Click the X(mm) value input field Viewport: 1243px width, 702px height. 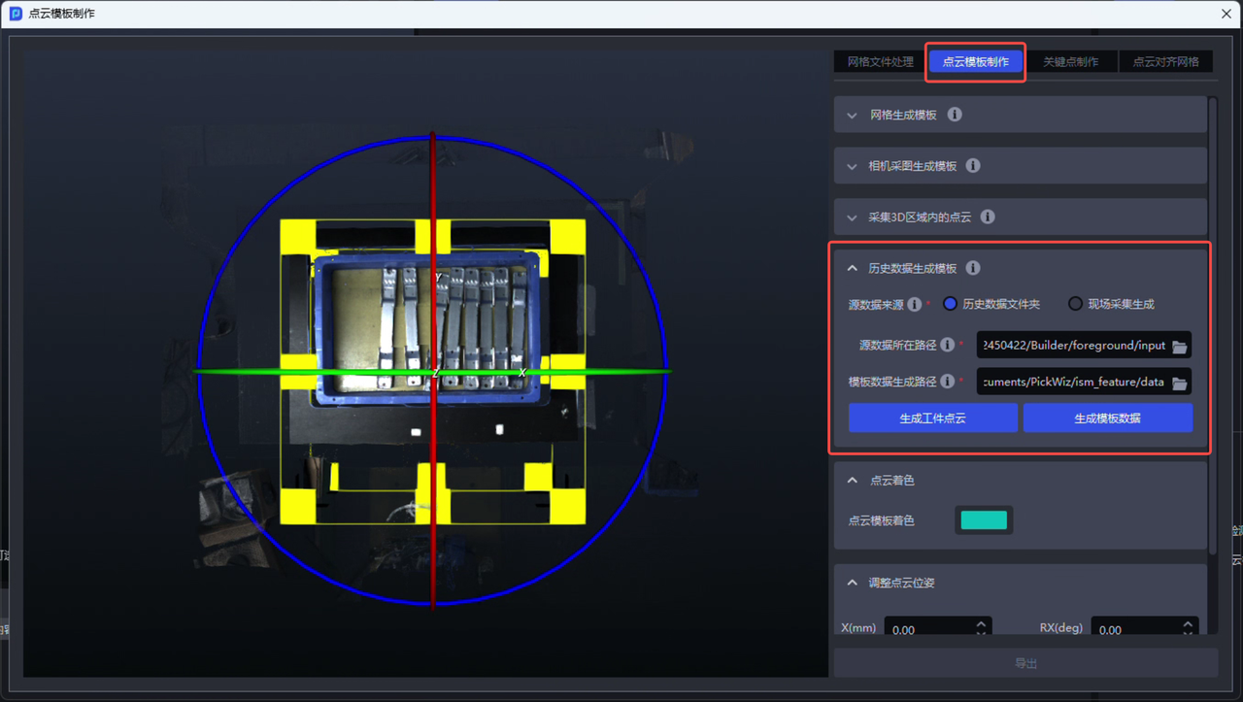tap(927, 629)
